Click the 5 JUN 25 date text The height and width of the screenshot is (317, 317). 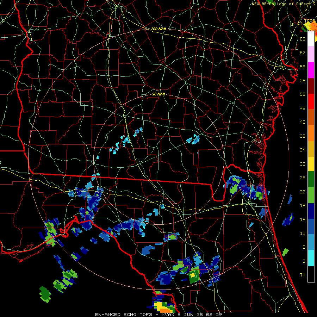(191, 315)
